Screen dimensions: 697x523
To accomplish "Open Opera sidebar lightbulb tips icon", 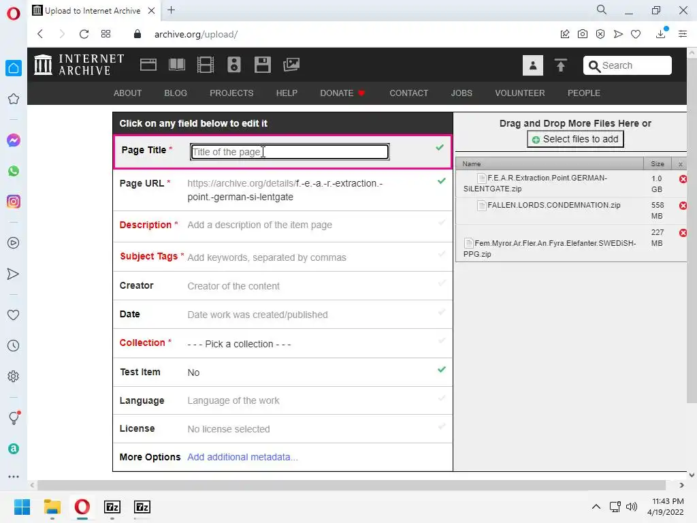I will pyautogui.click(x=14, y=417).
